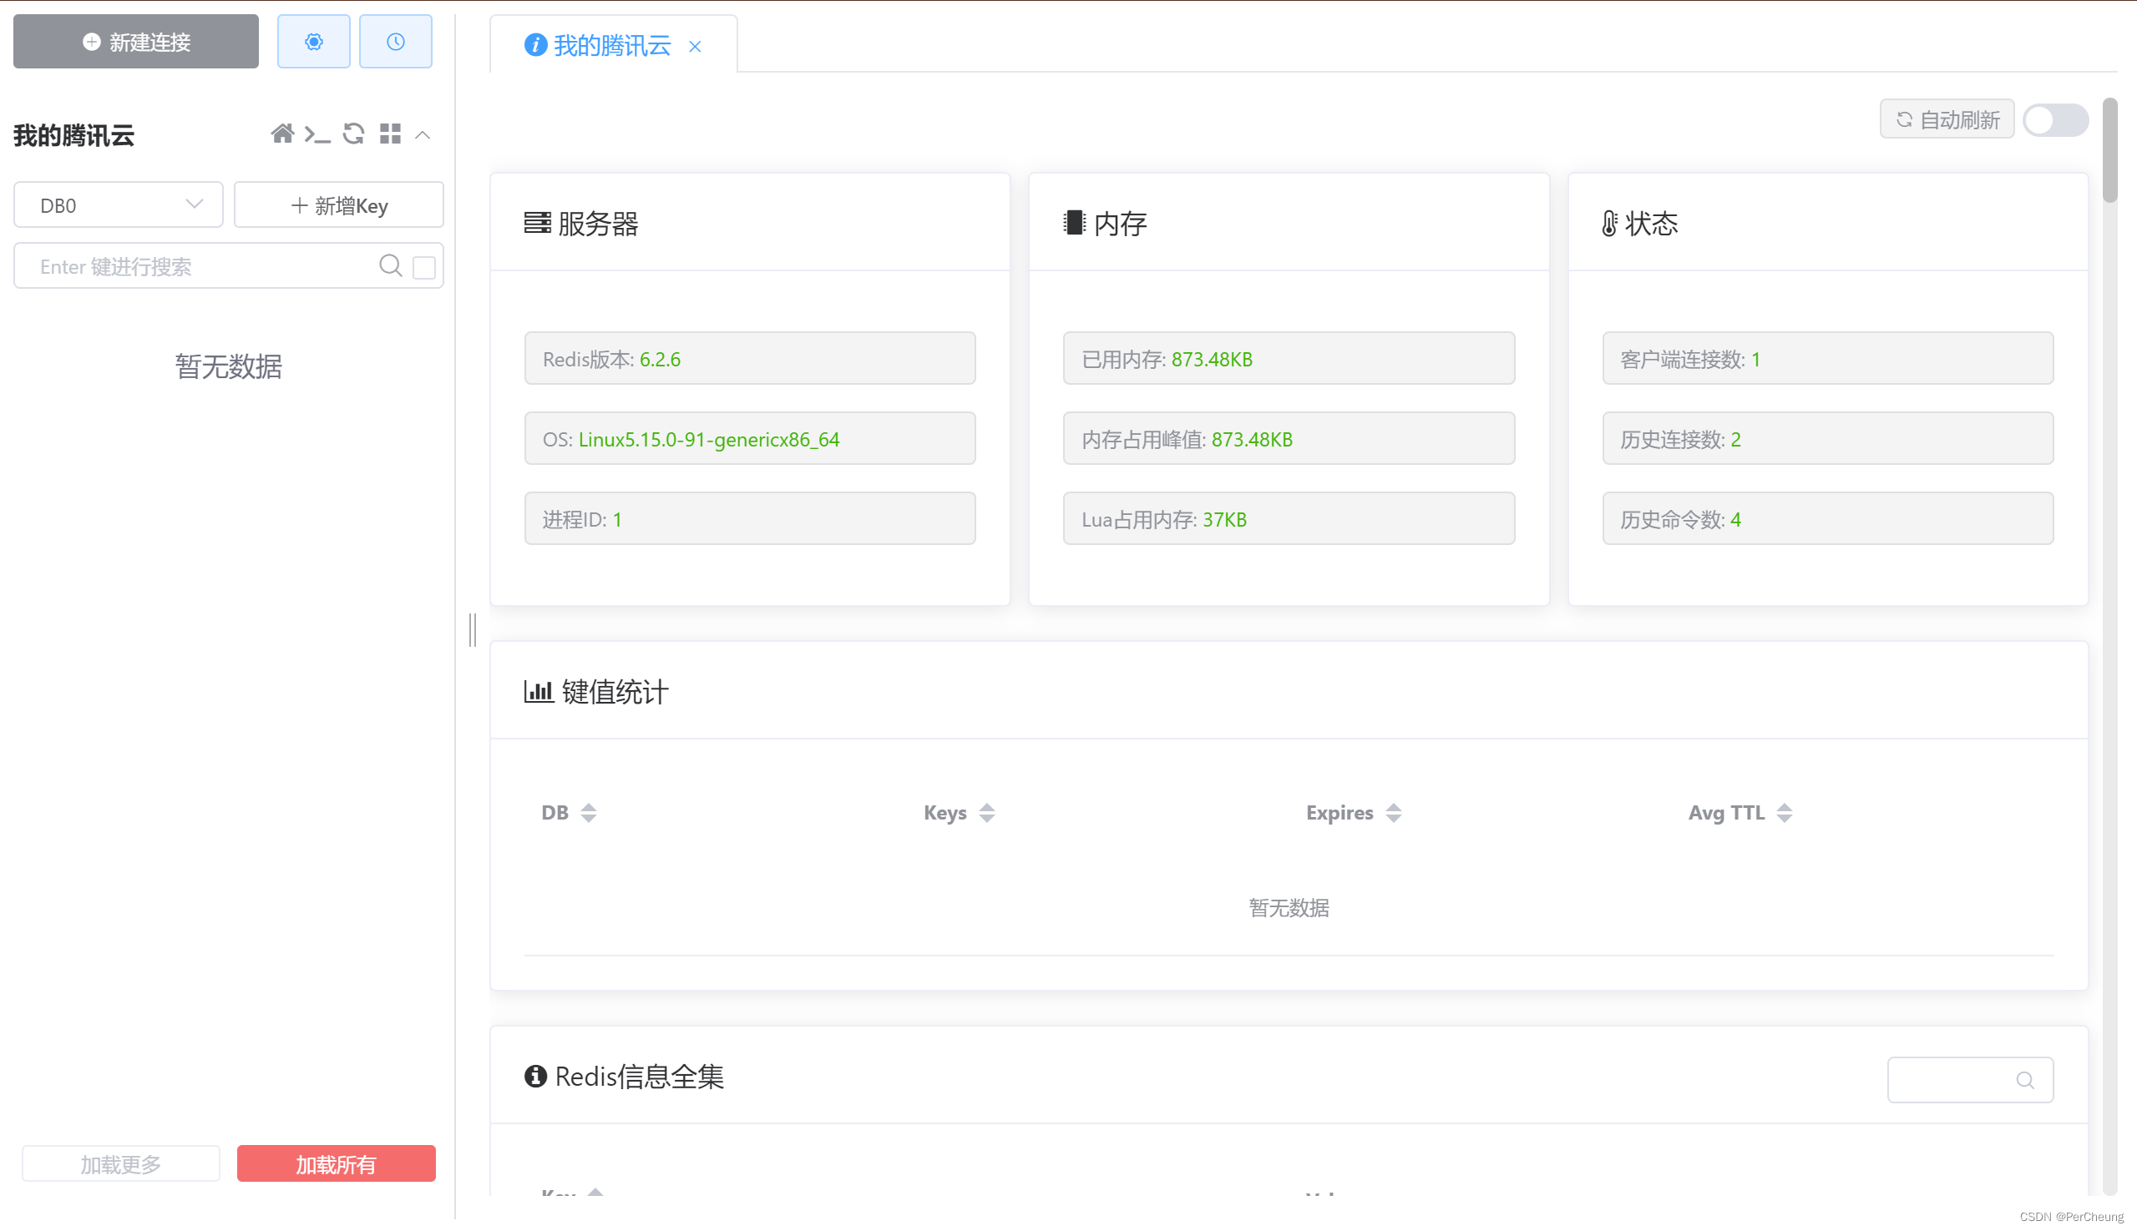
Task: Click the 历史连接数: 2 entry
Action: click(1827, 439)
